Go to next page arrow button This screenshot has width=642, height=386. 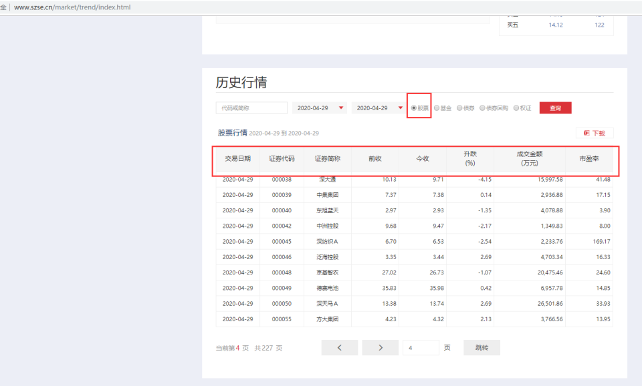[381, 347]
